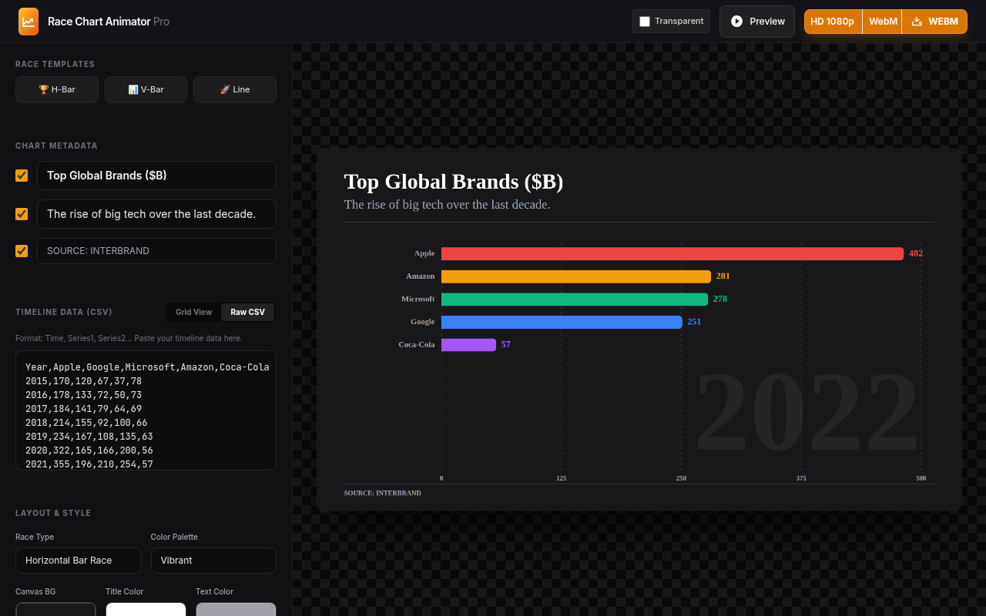This screenshot has height=616, width=986.
Task: Select the V-Bar chart template
Action: (x=146, y=89)
